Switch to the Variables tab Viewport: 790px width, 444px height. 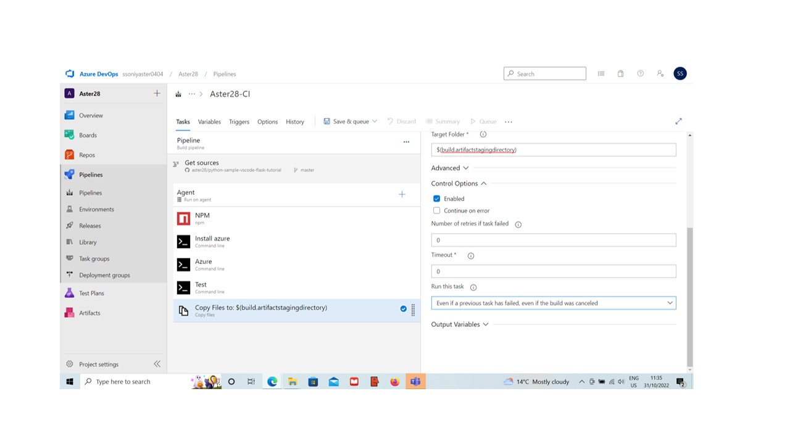click(x=209, y=121)
